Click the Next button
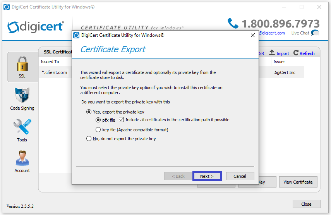The image size is (331, 215). click(207, 176)
